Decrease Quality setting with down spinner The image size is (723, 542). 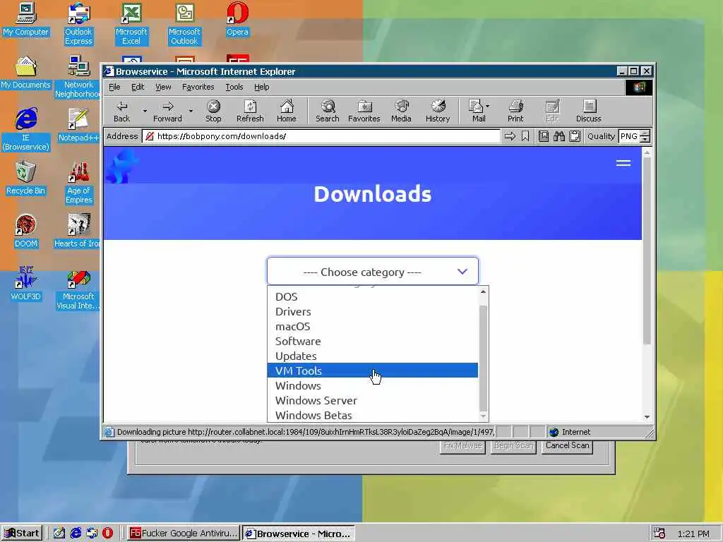point(645,140)
